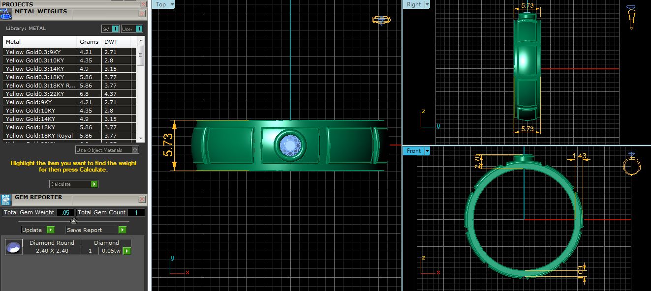Select the Yellow Gold0.3:22KY row
This screenshot has height=291, width=651.
tap(70, 93)
